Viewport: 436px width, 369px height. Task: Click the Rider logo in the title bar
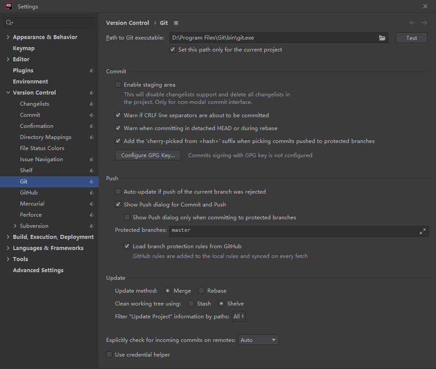point(8,6)
